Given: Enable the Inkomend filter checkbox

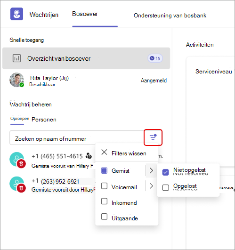Looking at the screenshot, I should [x=104, y=201].
